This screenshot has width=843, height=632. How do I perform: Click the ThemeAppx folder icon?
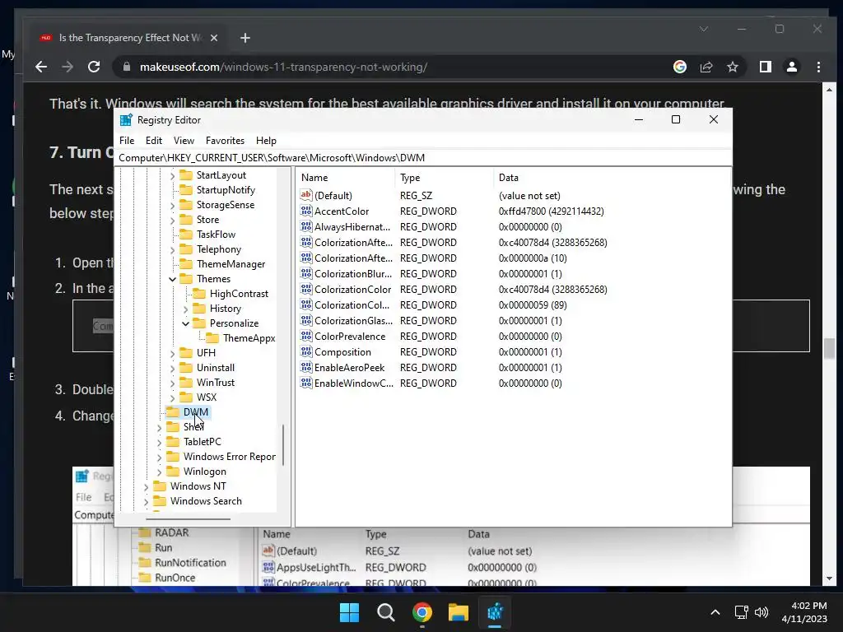(x=212, y=338)
